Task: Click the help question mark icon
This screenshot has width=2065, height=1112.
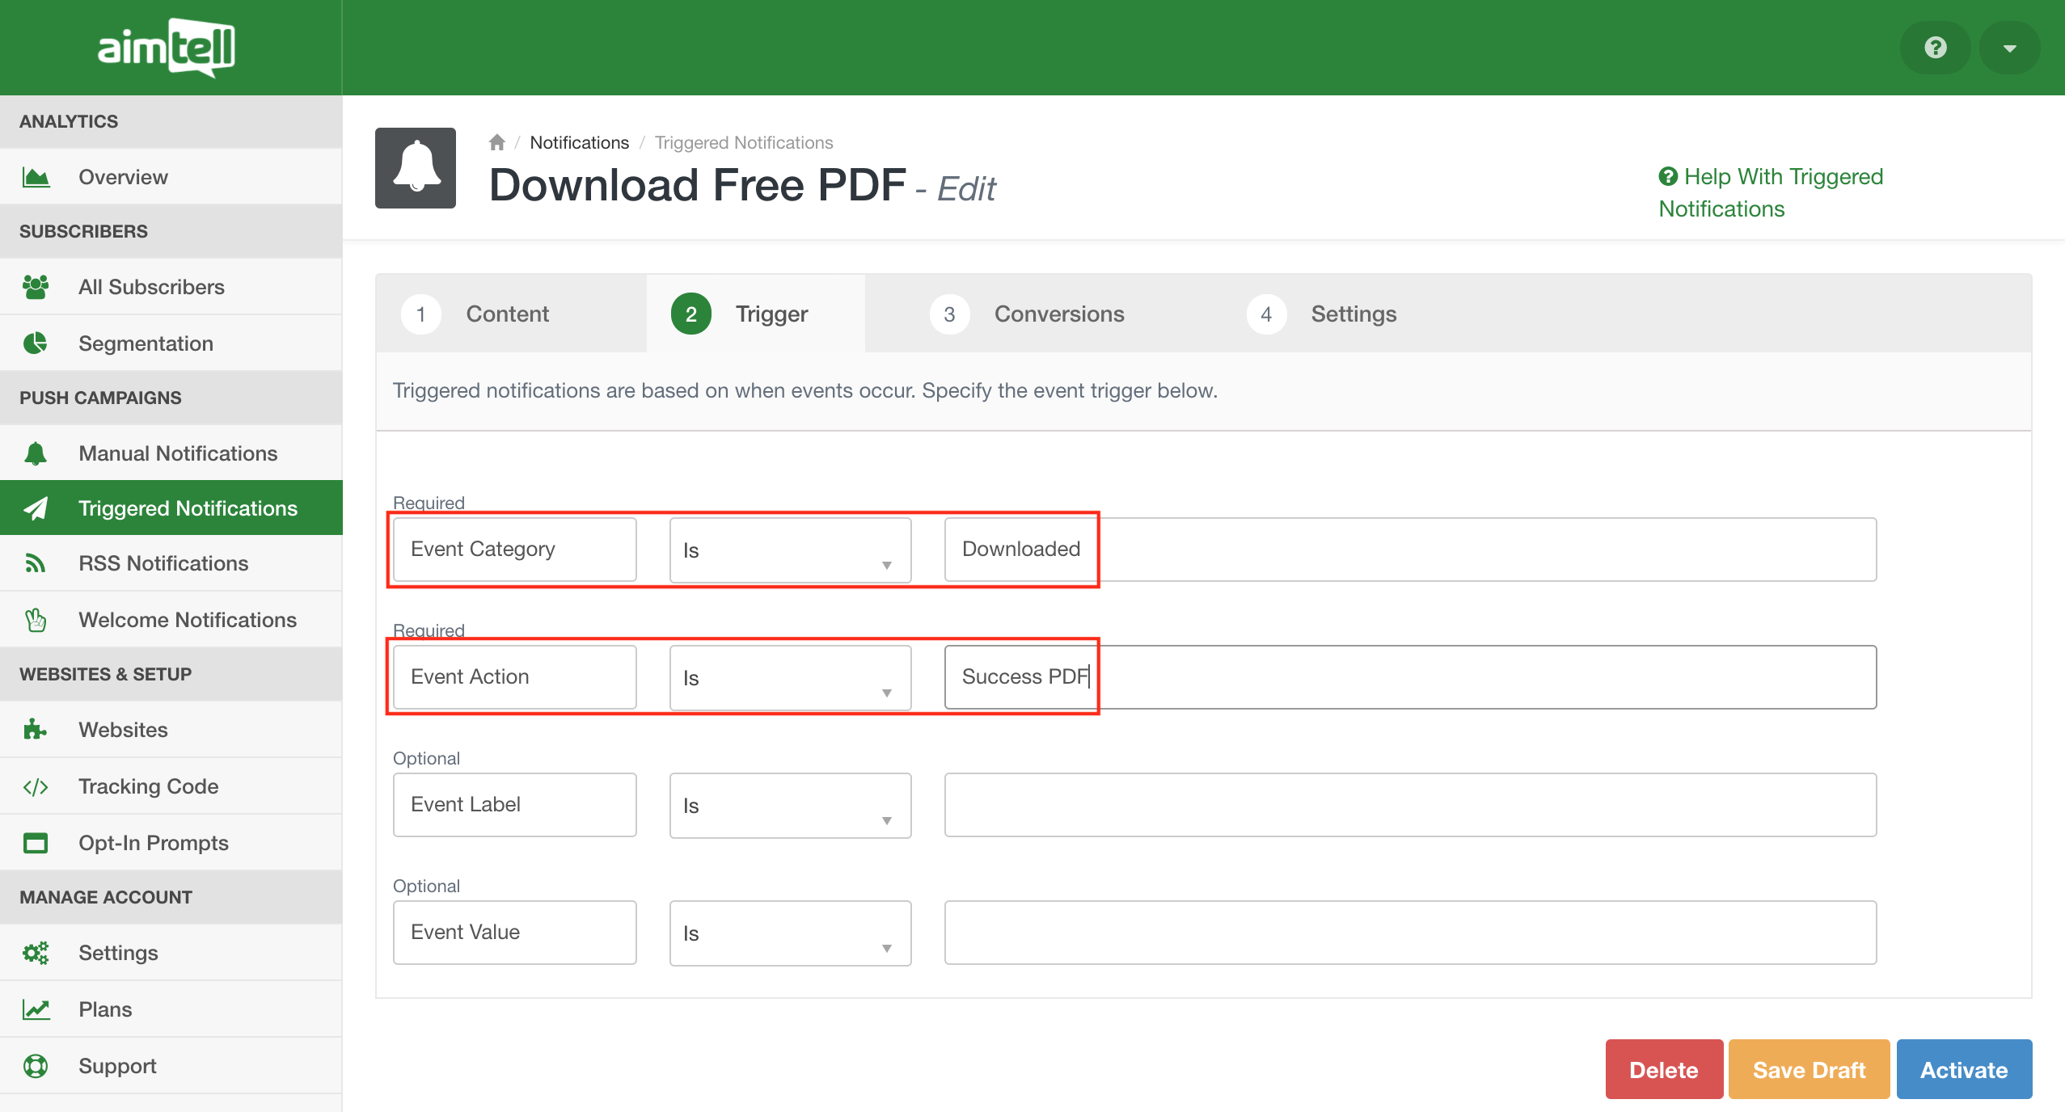Action: (x=1935, y=48)
